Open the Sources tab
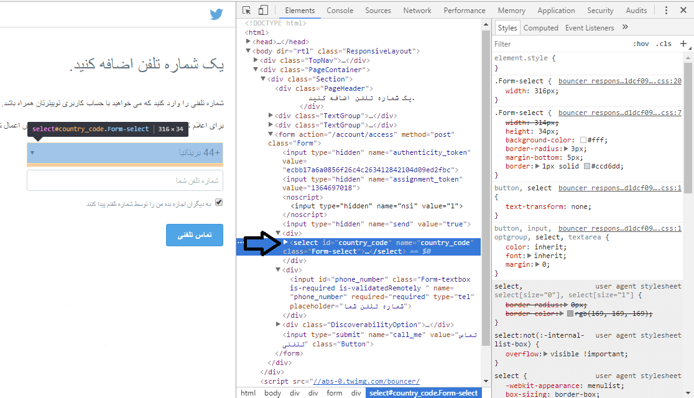Image resolution: width=694 pixels, height=398 pixels. (x=378, y=10)
